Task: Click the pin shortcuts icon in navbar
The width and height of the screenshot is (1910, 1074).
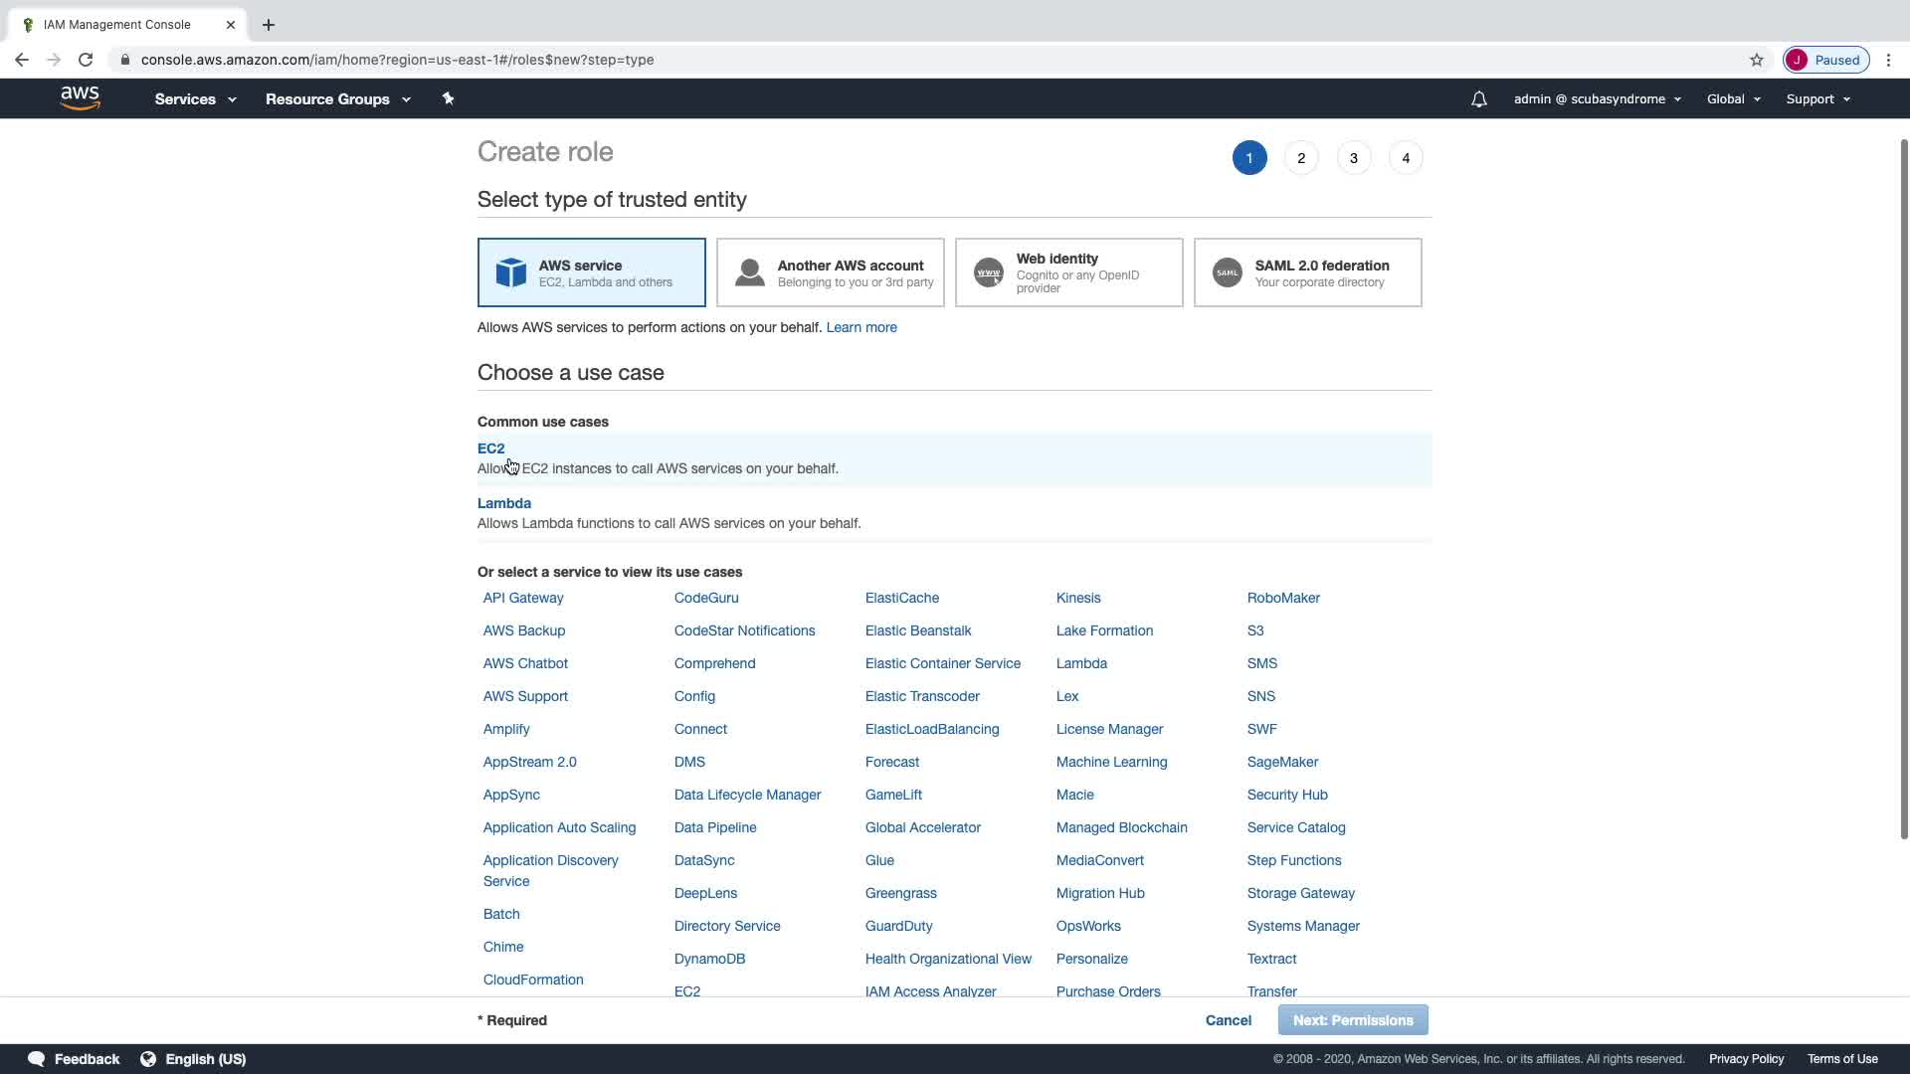Action: coord(448,98)
